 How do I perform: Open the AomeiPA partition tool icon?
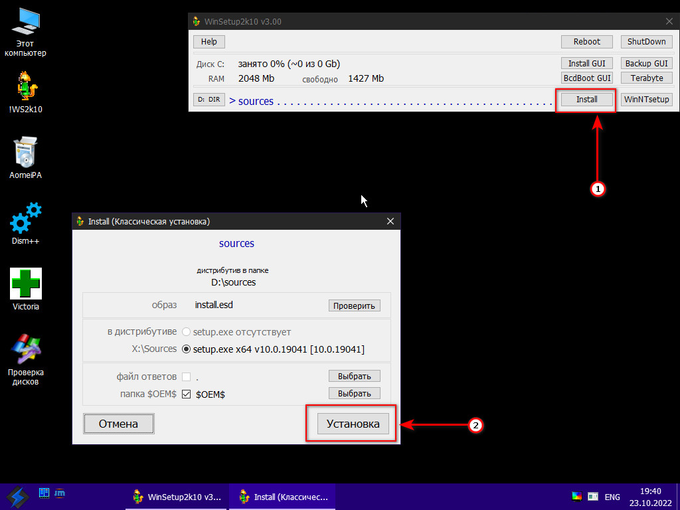(25, 153)
